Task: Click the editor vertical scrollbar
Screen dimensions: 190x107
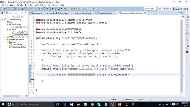Action: 181,56
